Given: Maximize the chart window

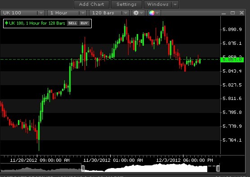Looking at the screenshot, I should [232, 13].
